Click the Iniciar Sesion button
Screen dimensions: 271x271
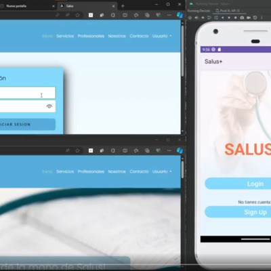(x=28, y=125)
